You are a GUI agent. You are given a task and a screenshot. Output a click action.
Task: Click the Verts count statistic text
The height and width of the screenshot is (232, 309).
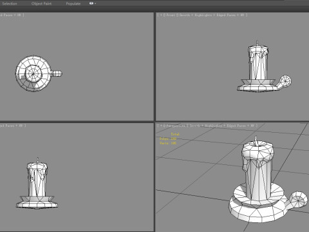pos(168,143)
